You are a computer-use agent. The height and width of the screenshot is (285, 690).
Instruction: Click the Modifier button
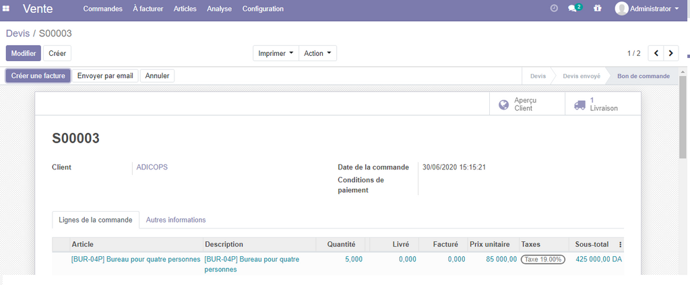coord(23,53)
